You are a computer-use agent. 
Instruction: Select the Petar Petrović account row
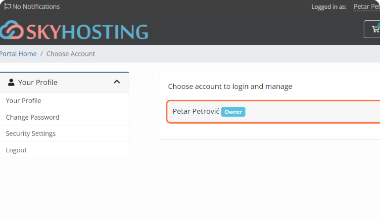[274, 112]
